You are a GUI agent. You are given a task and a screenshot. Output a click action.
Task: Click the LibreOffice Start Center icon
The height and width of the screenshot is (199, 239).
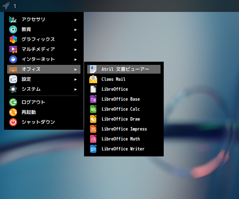[93, 89]
